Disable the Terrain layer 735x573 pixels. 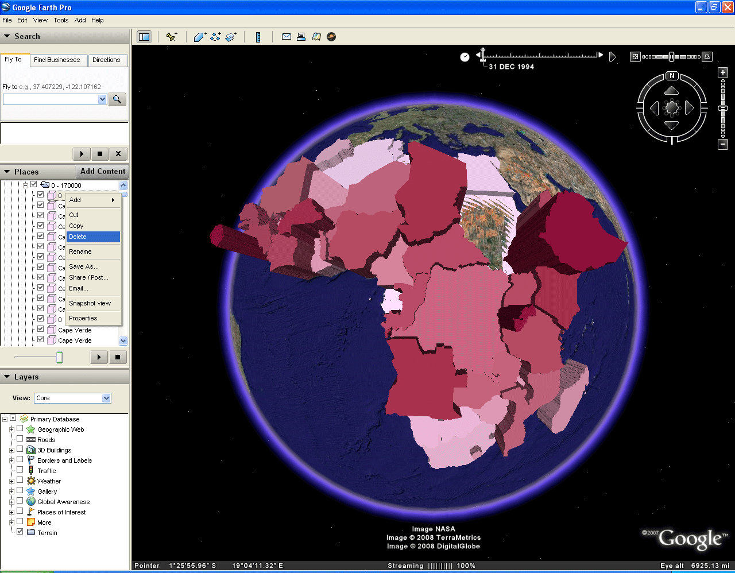pos(20,532)
